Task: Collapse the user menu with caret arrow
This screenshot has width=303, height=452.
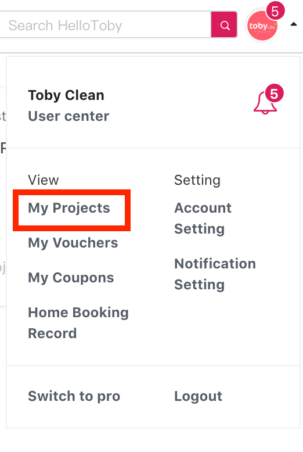Action: point(294,24)
